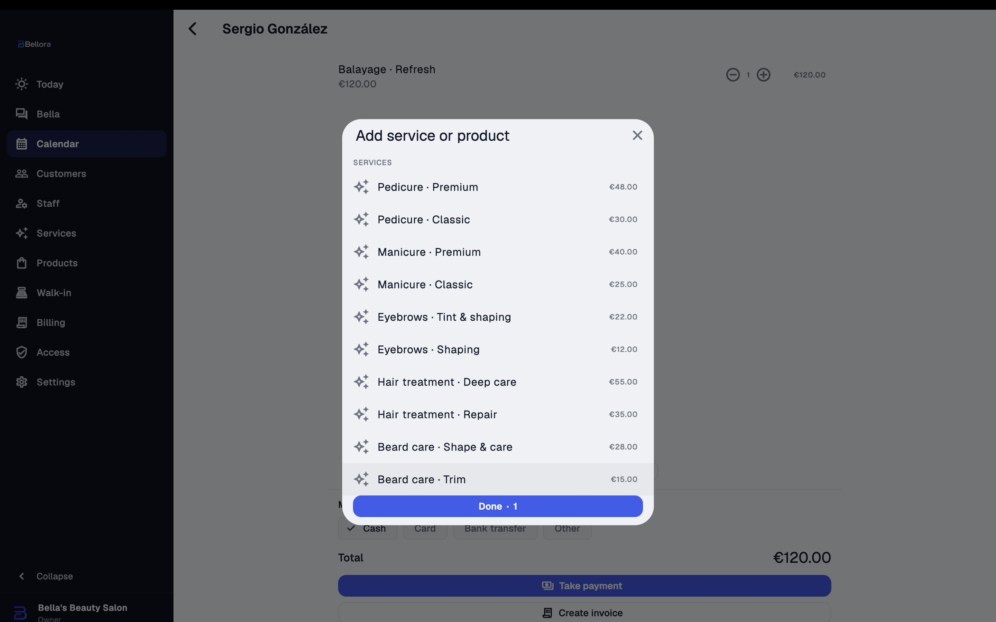Open Billing section
996x622 pixels.
[x=86, y=322]
